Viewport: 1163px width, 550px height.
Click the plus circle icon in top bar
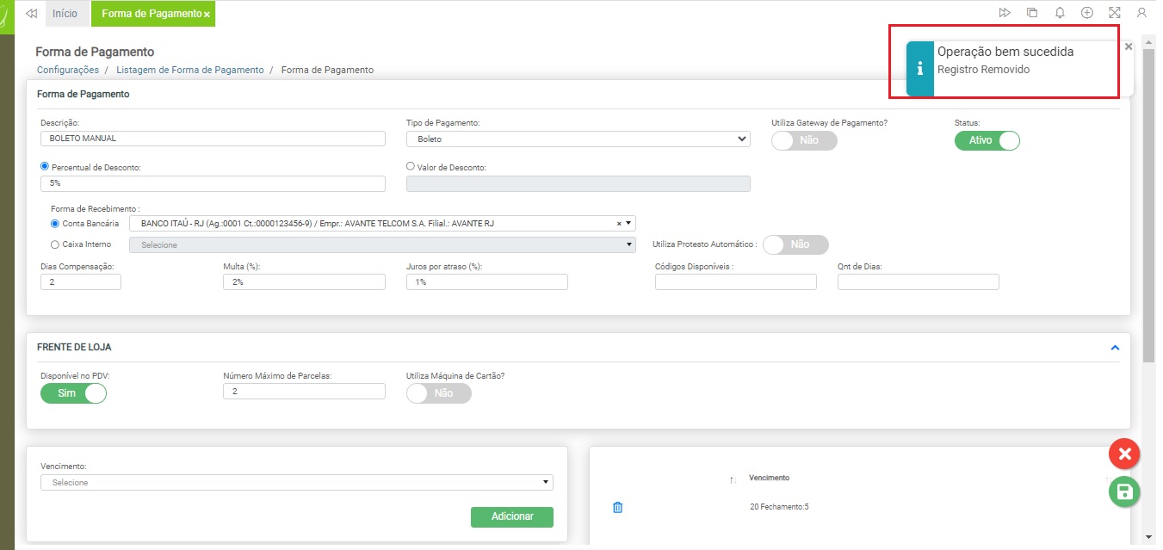pos(1087,13)
